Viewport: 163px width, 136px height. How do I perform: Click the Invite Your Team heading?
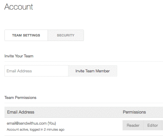tap(19, 56)
